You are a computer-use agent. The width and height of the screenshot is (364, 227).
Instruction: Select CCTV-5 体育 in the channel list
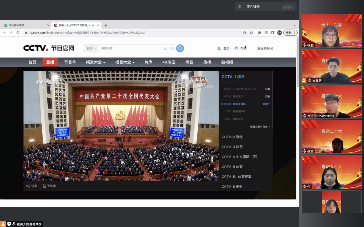(x=232, y=167)
